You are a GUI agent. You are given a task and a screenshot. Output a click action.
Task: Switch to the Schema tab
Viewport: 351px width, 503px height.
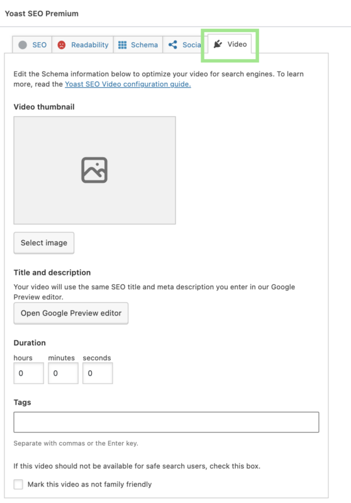point(138,45)
